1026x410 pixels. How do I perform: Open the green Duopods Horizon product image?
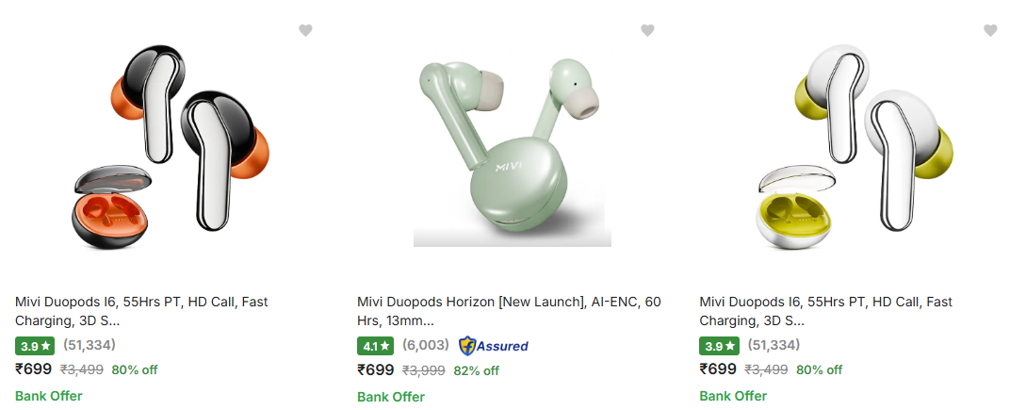tap(513, 151)
